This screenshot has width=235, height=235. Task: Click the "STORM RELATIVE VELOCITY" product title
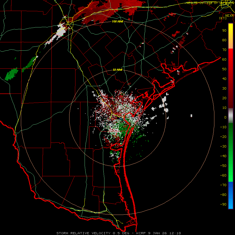[83, 233]
